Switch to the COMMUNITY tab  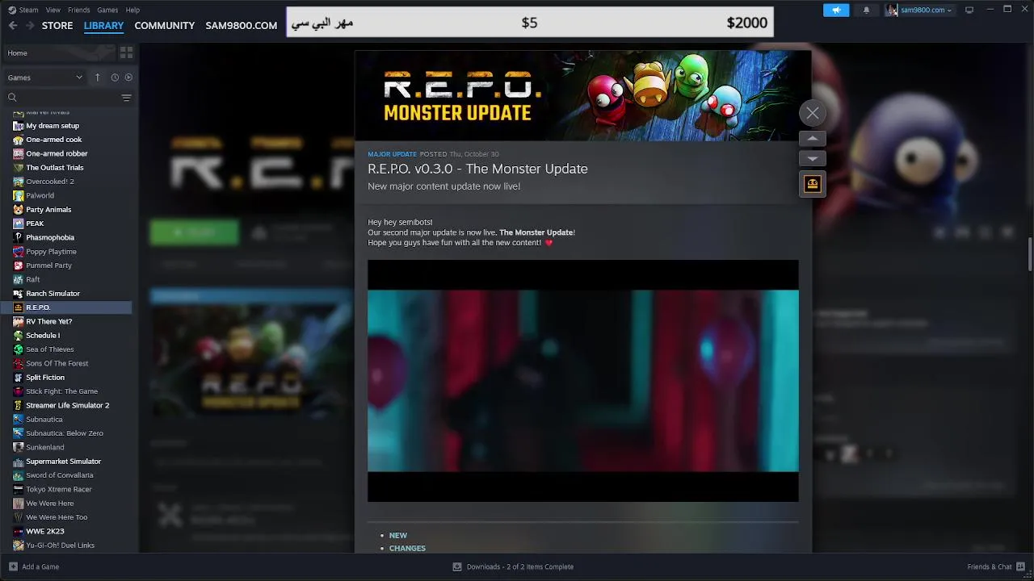pos(164,25)
